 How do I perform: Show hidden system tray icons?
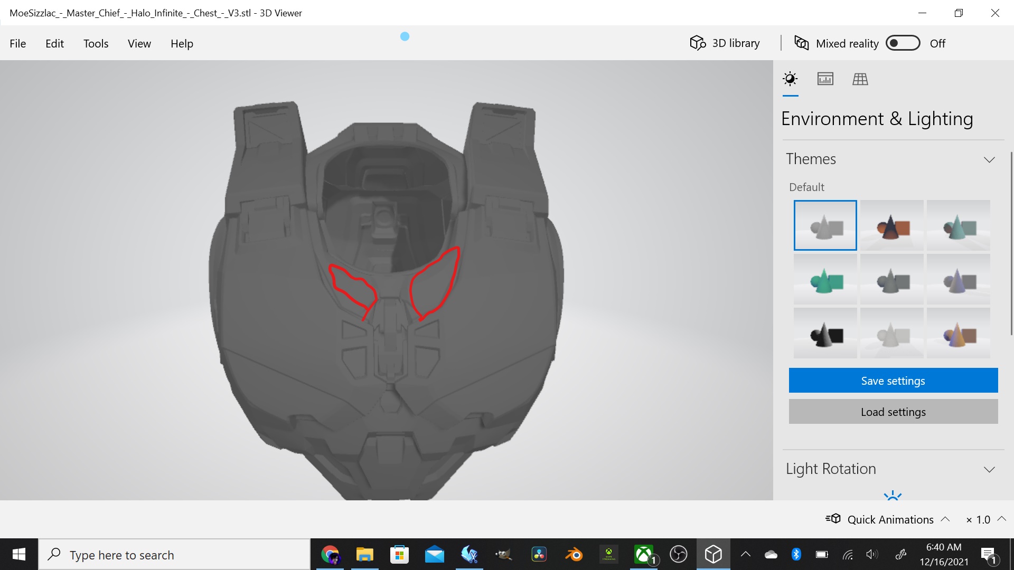746,554
